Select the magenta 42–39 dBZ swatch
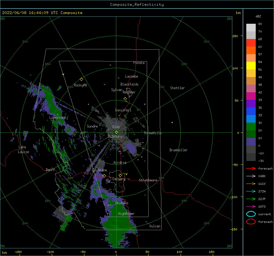Screen dimensions: 274x256 (251, 96)
